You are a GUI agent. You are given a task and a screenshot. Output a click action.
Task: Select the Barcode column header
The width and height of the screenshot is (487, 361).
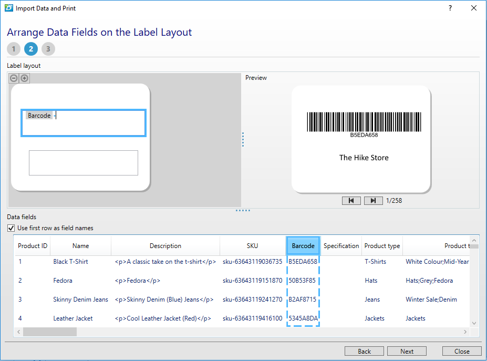[x=303, y=246]
